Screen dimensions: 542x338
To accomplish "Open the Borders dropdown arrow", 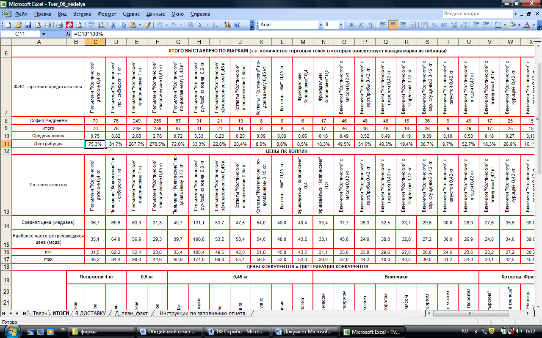I will tap(505, 25).
